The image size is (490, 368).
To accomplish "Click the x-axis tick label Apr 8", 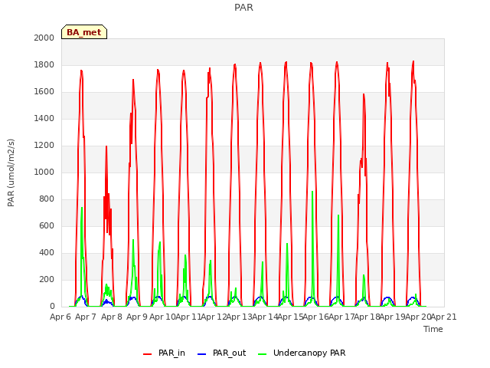I will tap(112, 317).
